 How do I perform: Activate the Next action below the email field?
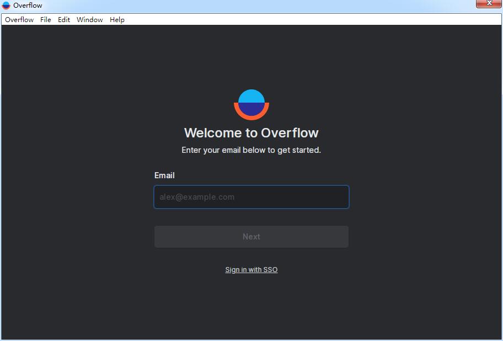(251, 236)
